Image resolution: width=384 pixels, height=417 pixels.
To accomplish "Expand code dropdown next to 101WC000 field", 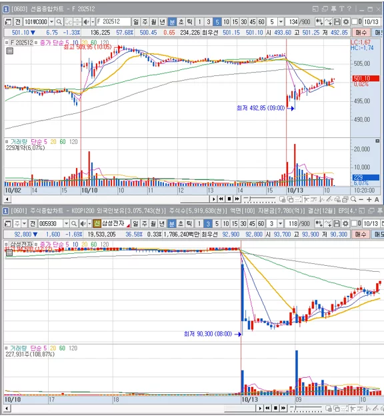I will (51, 22).
